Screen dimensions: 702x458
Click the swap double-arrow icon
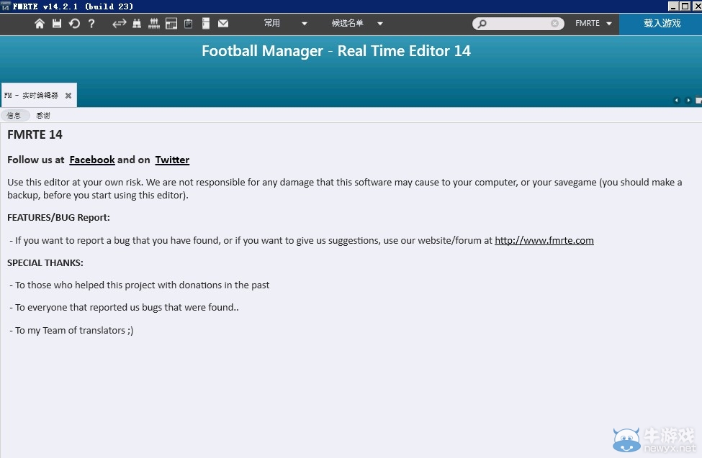click(x=119, y=24)
